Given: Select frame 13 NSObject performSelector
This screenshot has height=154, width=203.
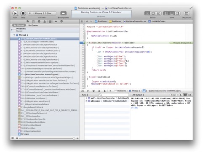Looking at the screenshot, I should click(x=45, y=77).
